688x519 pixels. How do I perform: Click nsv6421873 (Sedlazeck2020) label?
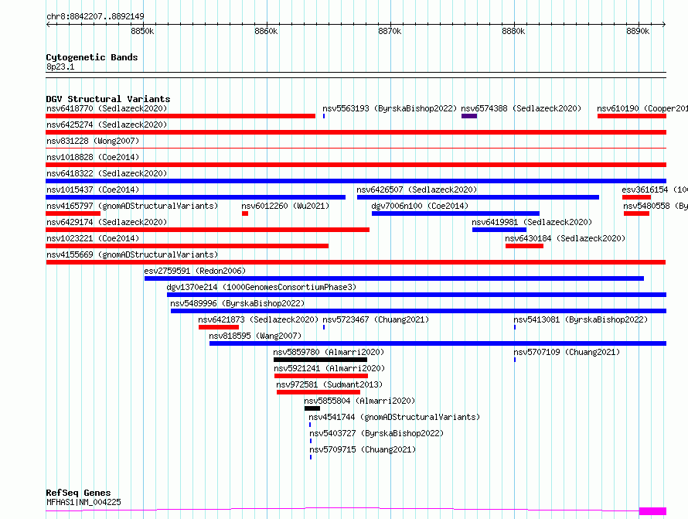click(x=258, y=319)
